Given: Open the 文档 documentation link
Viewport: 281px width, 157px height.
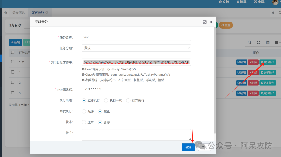Looking at the screenshot, I should coord(224,2).
